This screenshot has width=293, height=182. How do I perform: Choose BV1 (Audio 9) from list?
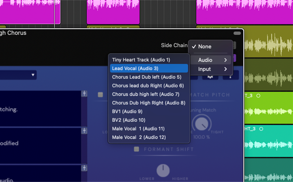click(127, 111)
